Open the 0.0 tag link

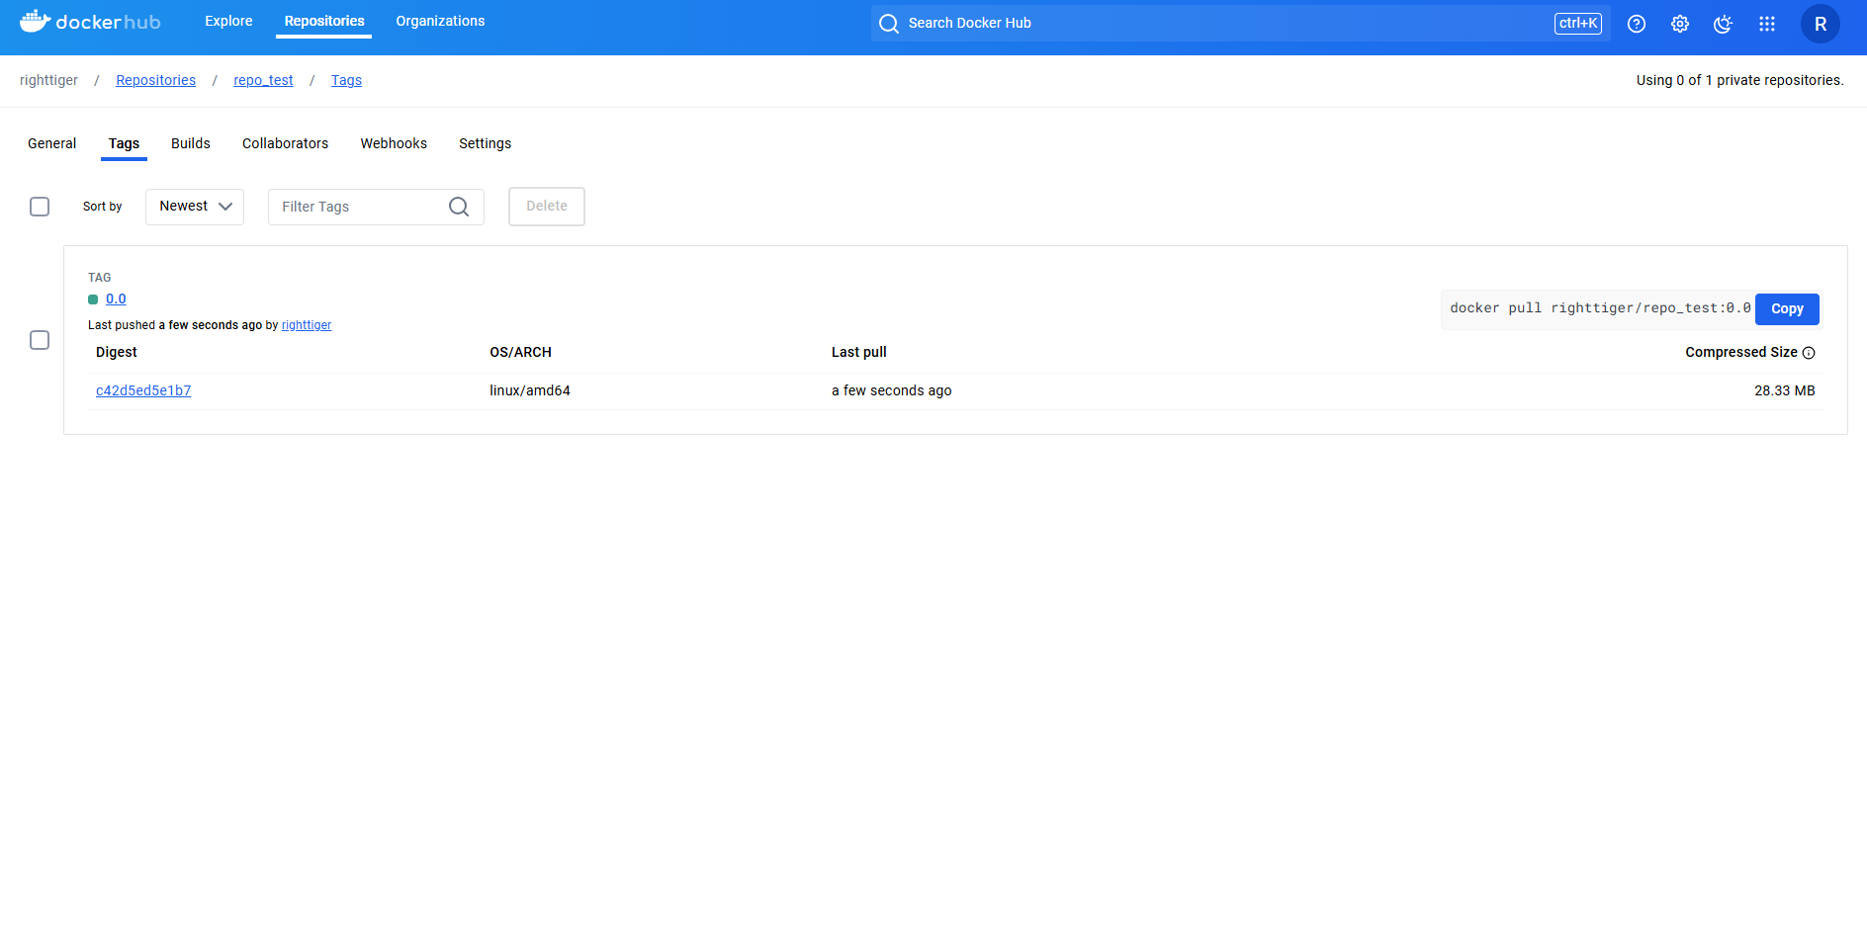116,299
